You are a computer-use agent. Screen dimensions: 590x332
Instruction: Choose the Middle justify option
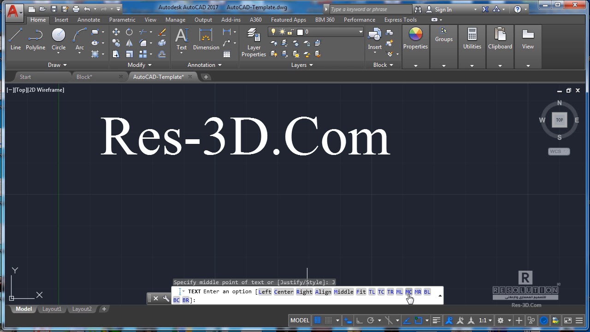pyautogui.click(x=343, y=292)
